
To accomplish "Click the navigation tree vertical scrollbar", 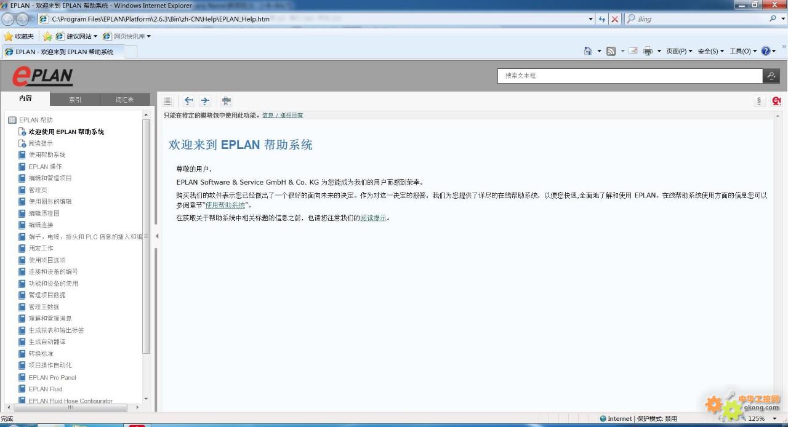I will click(146, 236).
